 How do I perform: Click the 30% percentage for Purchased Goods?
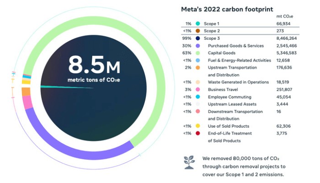pos(187,46)
